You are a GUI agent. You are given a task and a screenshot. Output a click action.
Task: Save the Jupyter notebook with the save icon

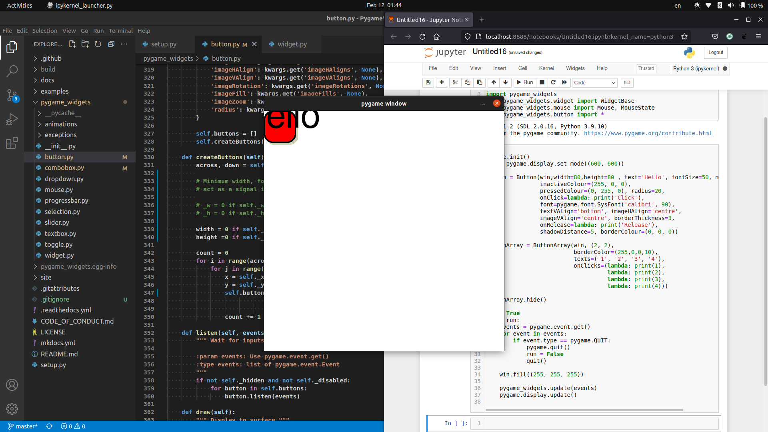coord(428,82)
